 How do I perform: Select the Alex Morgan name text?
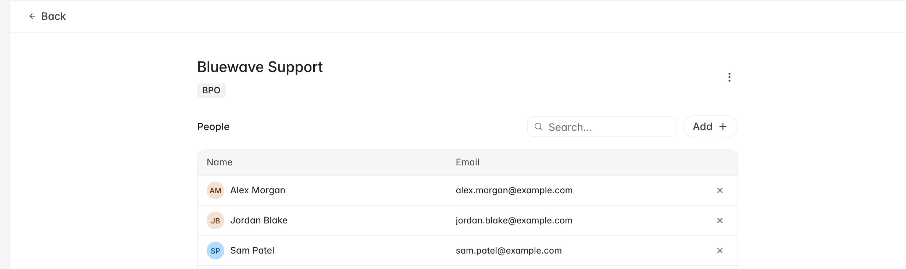(258, 190)
